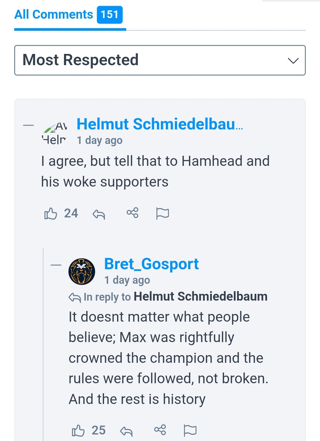Image resolution: width=320 pixels, height=441 pixels.
Task: Select the All Comments tab
Action: point(54,15)
